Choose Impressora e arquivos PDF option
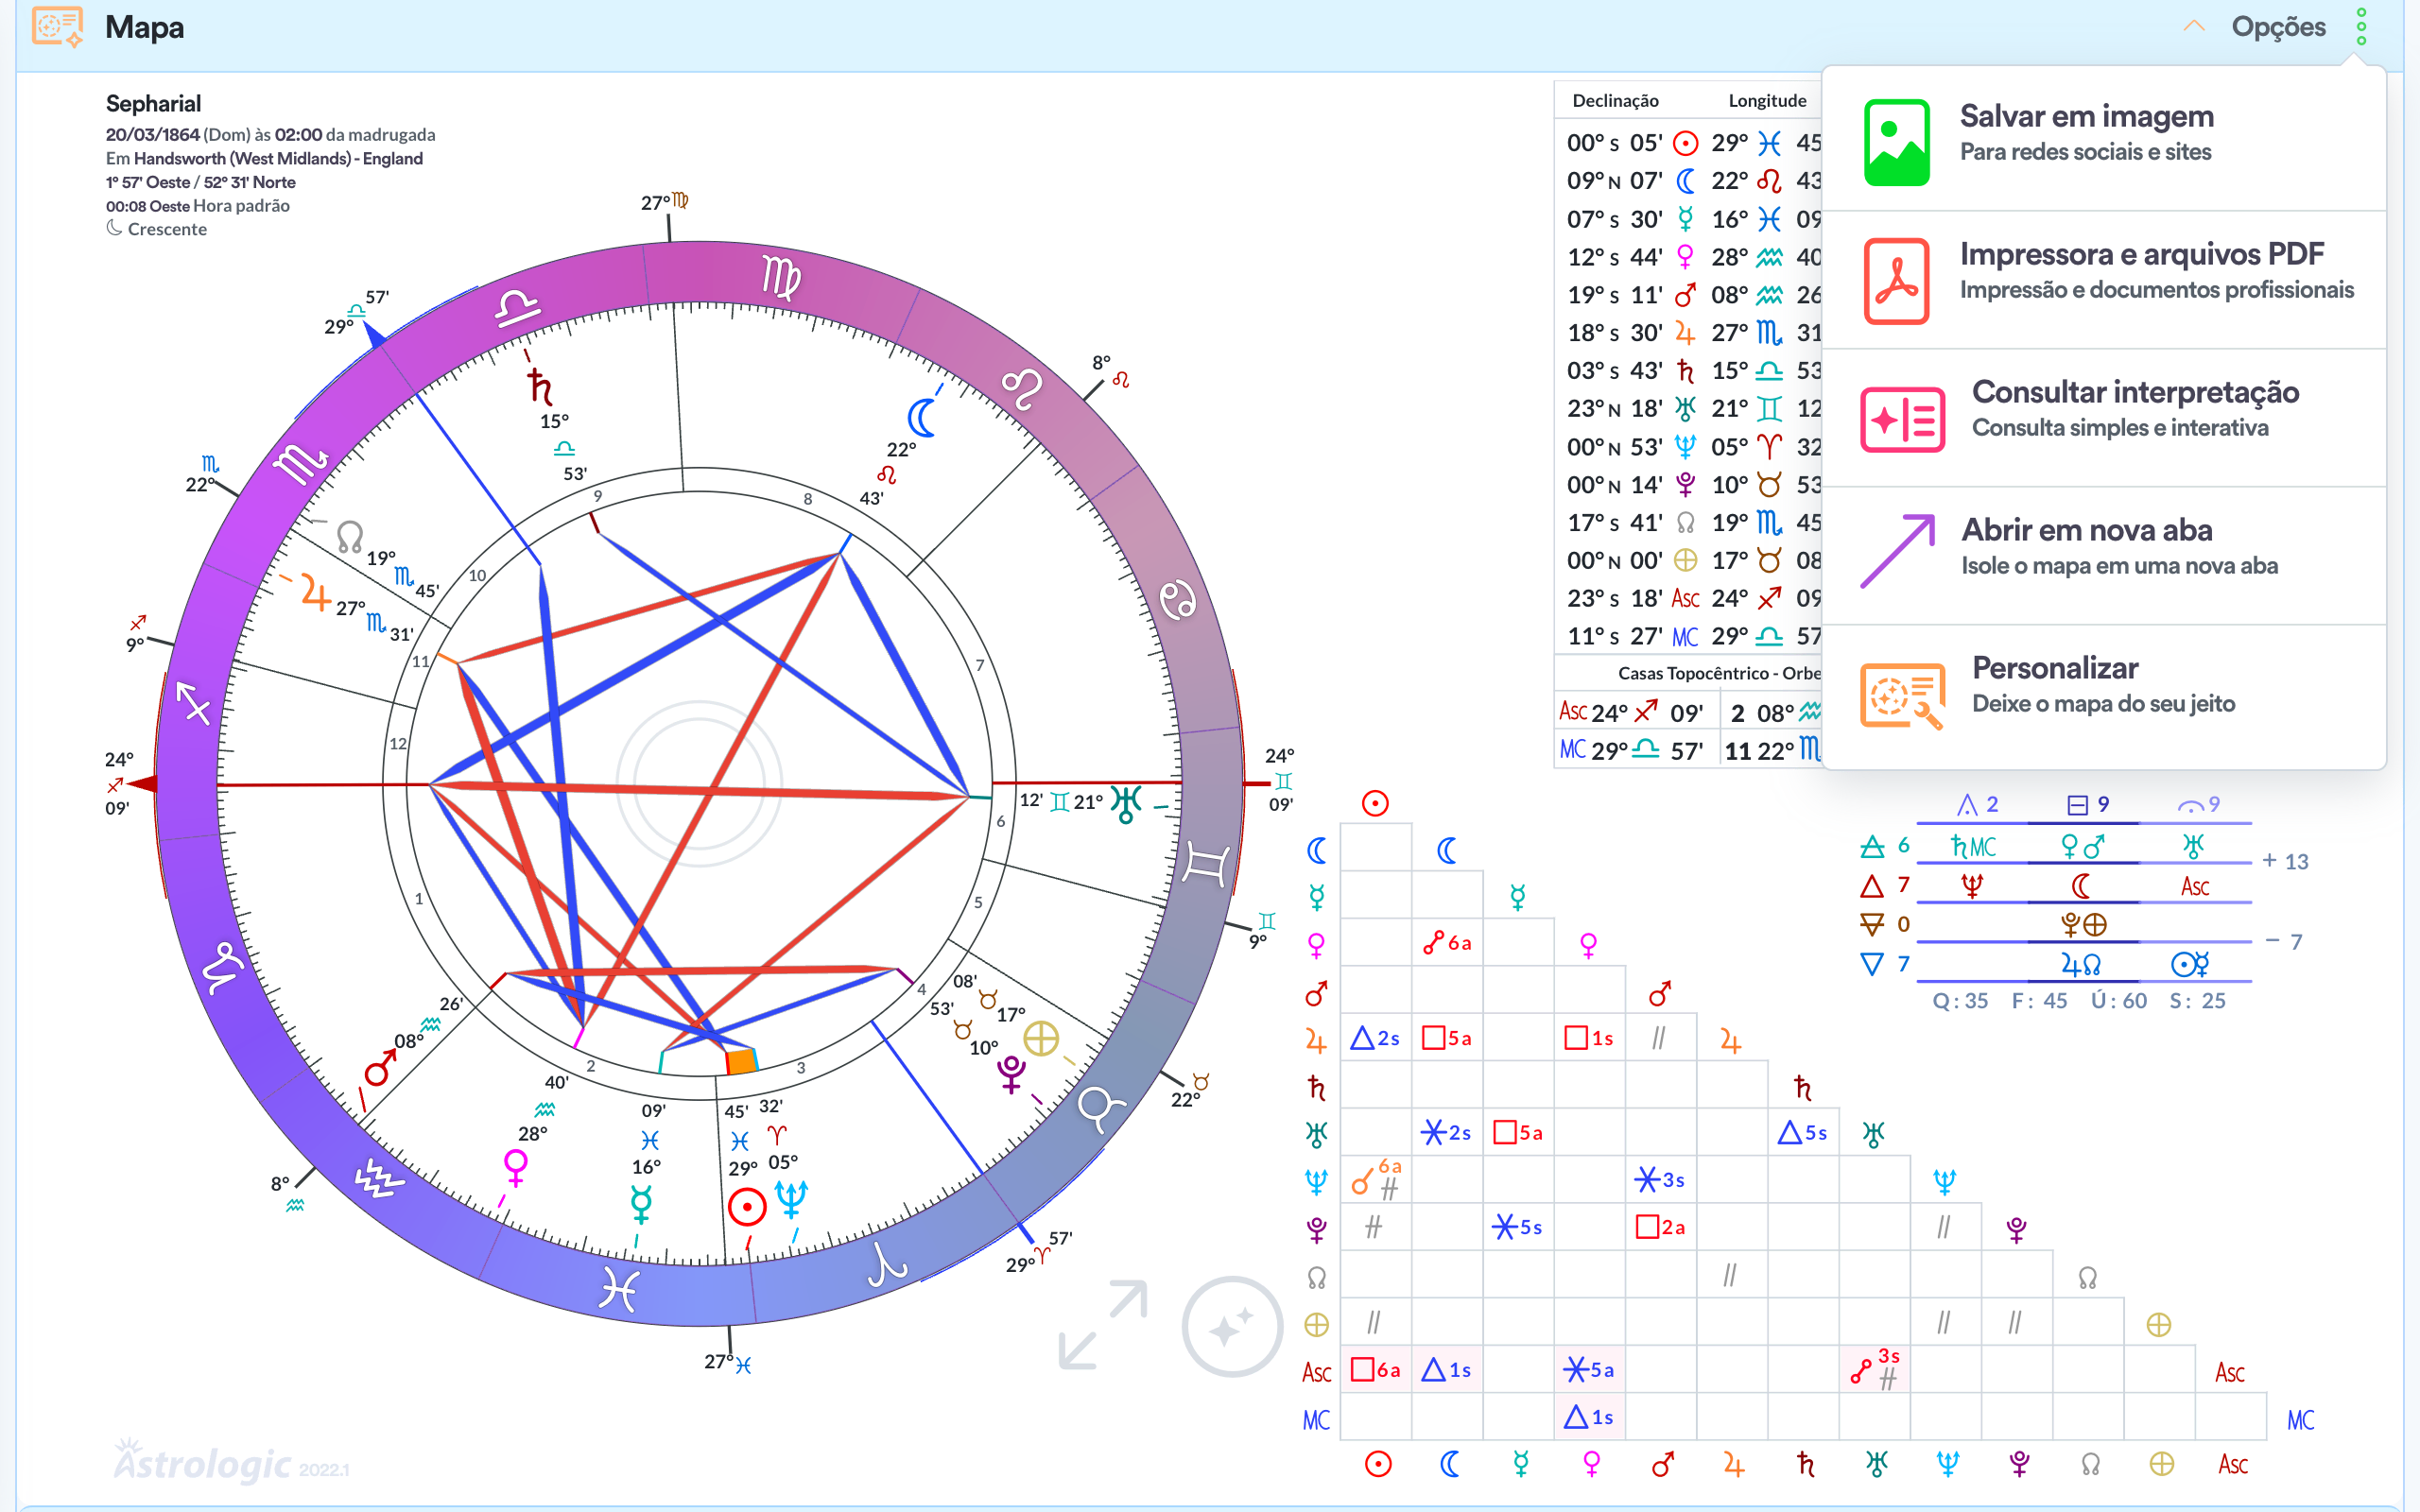Image resolution: width=2420 pixels, height=1512 pixels. point(2141,255)
